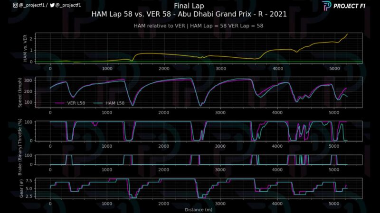The image size is (380, 213).
Task: Click the '2.5' tick on the gear axis
Action: click(x=29, y=196)
